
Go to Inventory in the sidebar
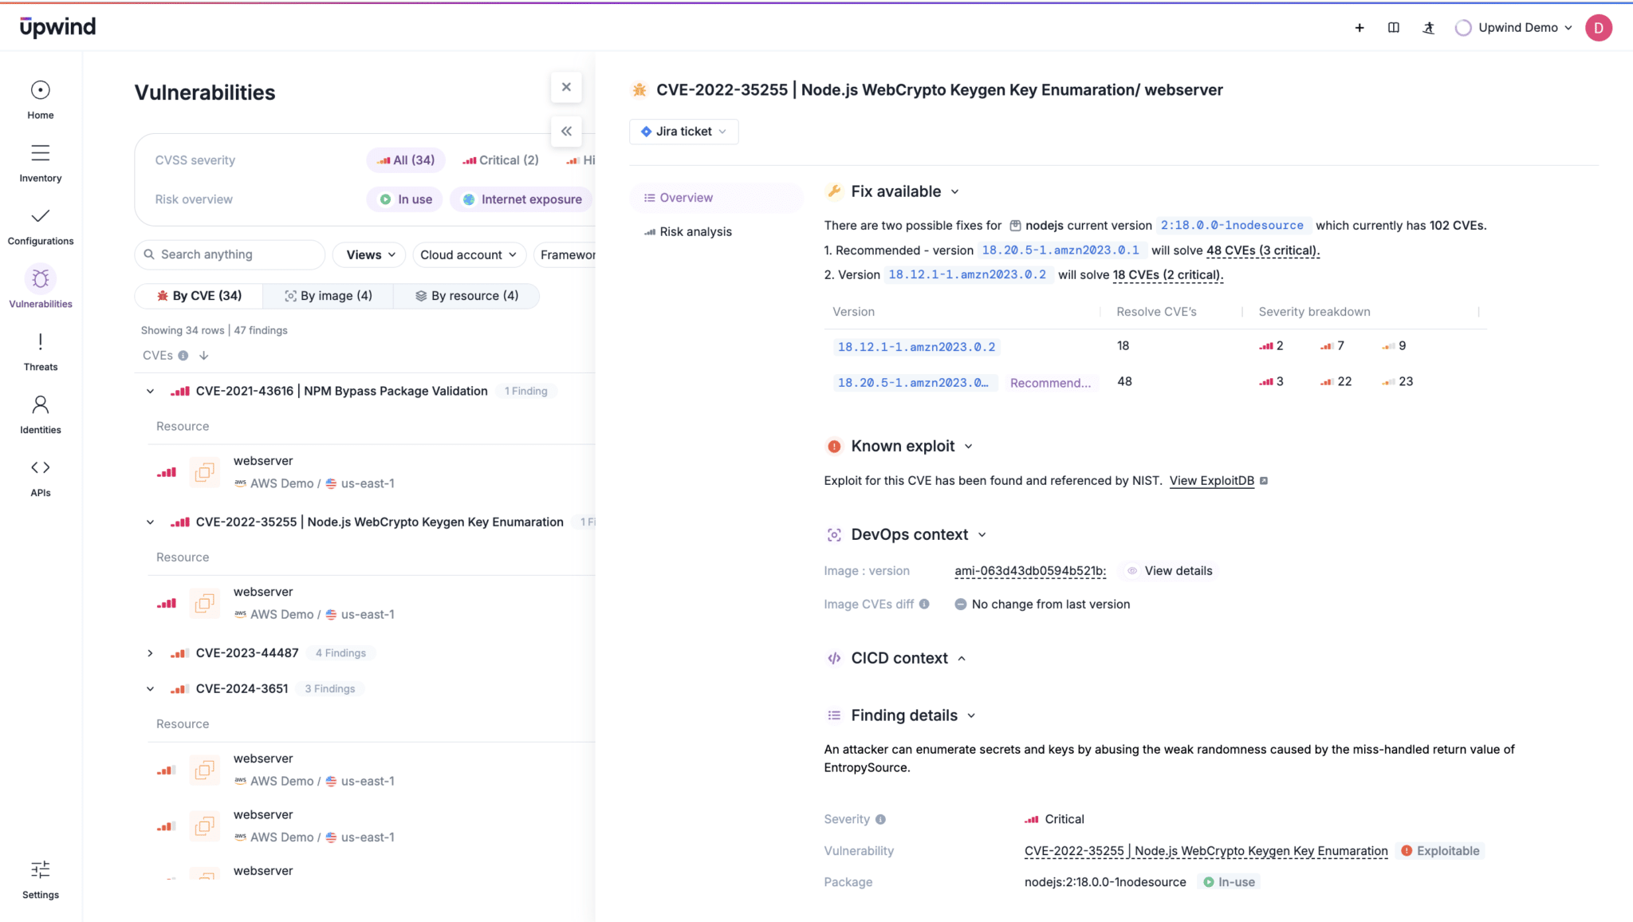40,153
